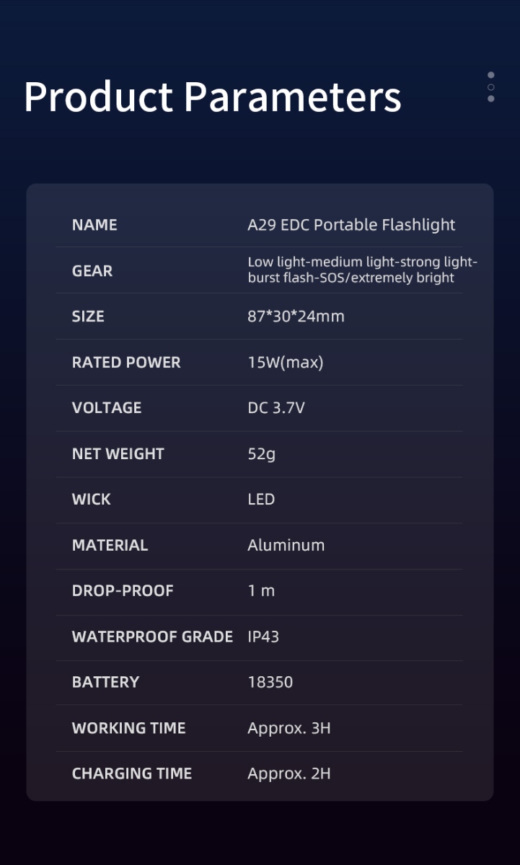
Task: Click the 18350 battery value
Action: [270, 682]
